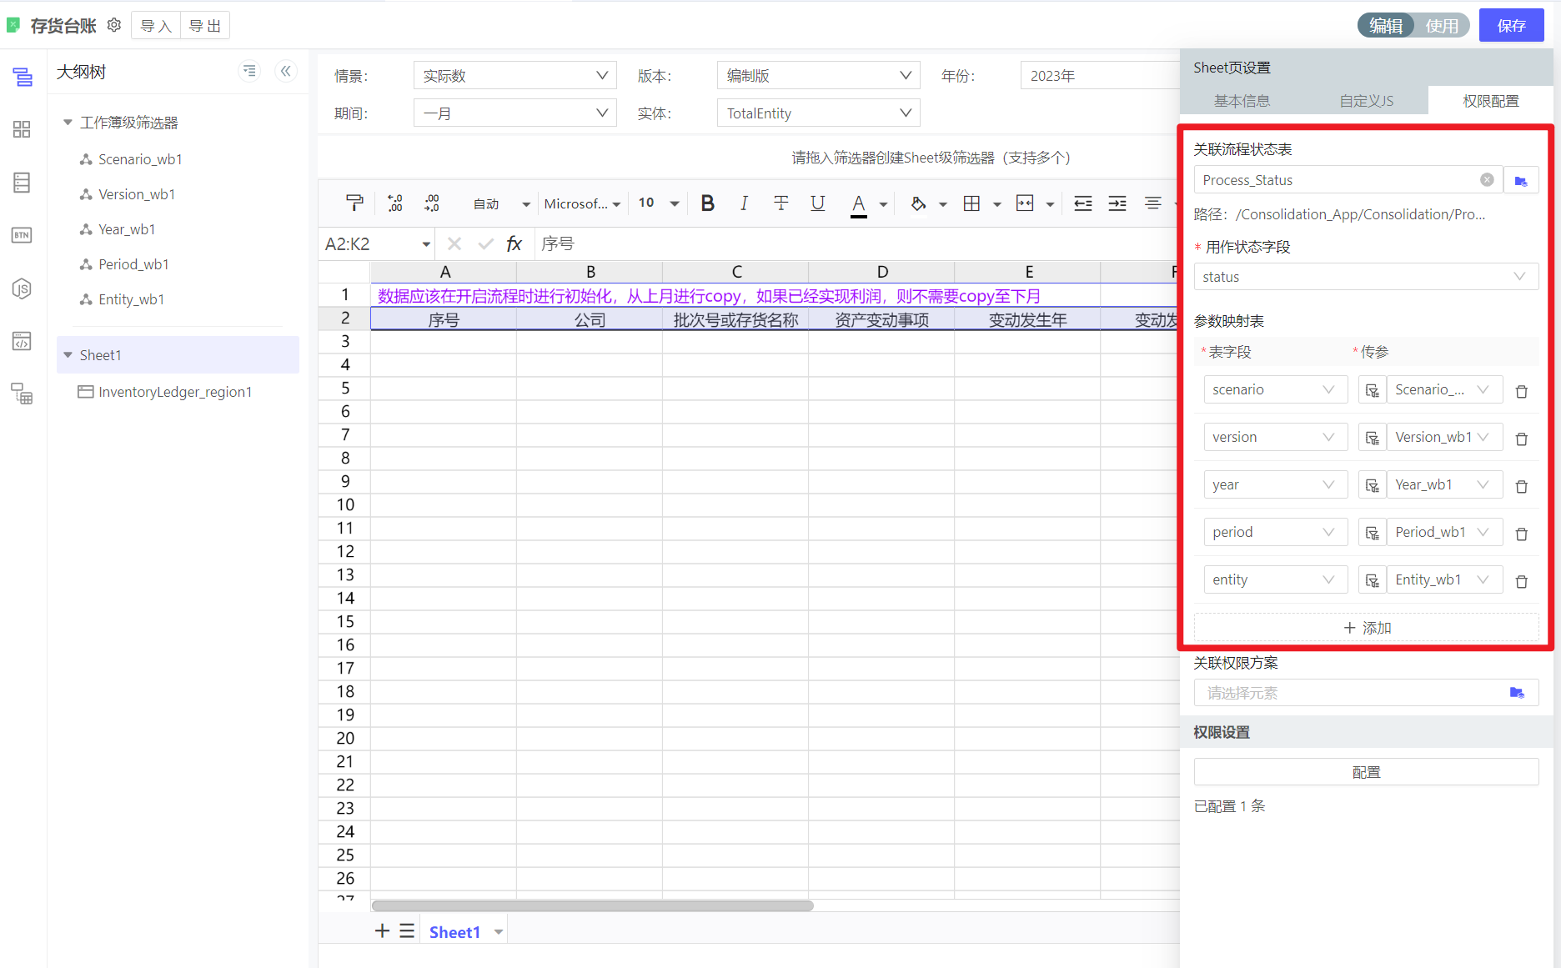Delete the scenario parameter mapping row
The width and height of the screenshot is (1561, 968).
pyautogui.click(x=1521, y=391)
